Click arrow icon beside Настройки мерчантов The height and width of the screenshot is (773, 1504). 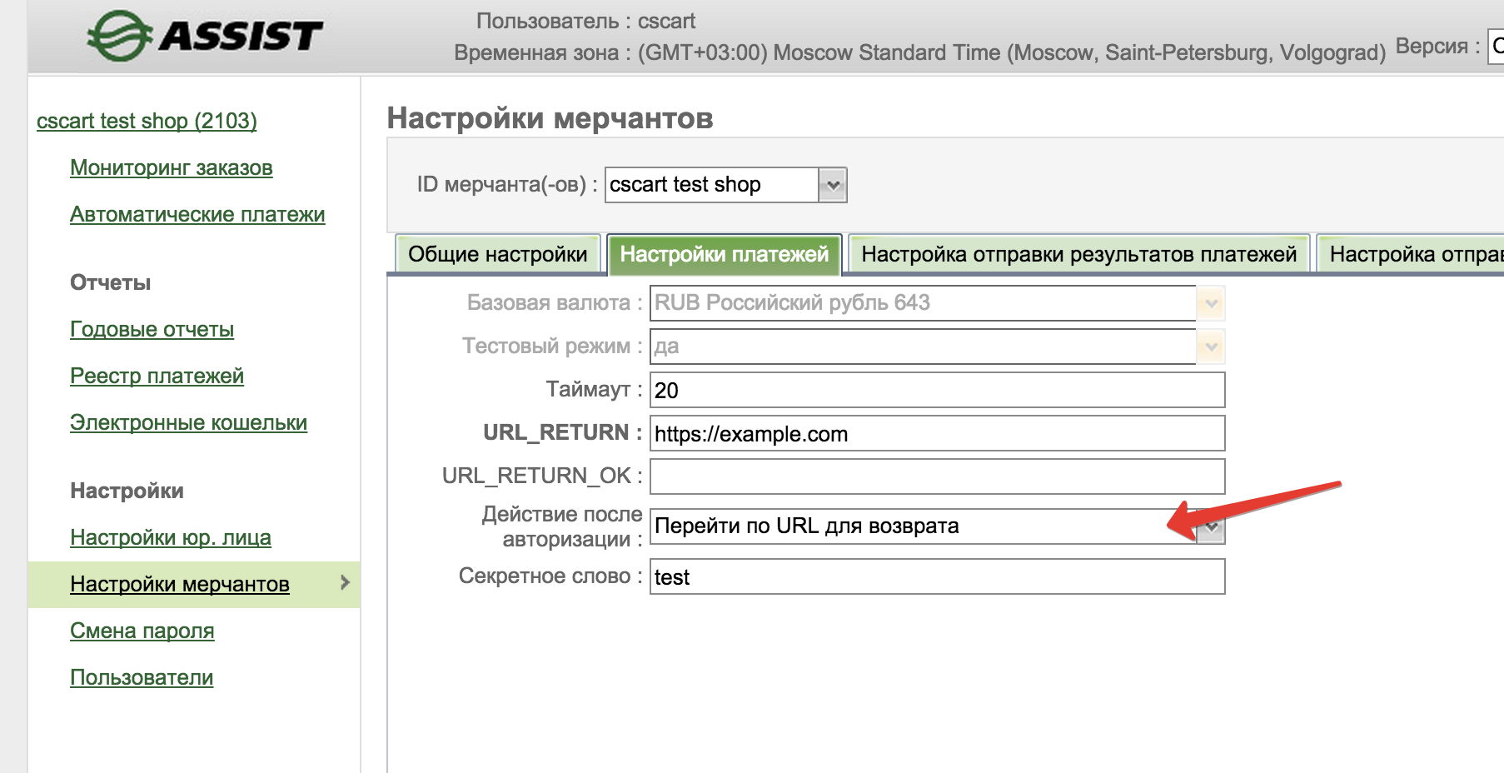(345, 583)
